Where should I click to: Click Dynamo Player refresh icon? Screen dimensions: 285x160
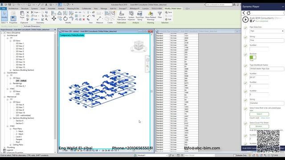248,13
